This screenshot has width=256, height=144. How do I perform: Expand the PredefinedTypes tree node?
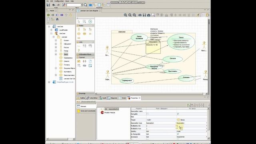(x=49, y=82)
